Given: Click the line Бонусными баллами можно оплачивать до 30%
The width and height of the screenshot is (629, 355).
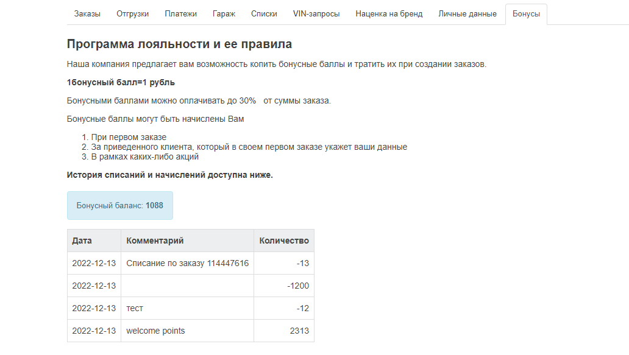Looking at the screenshot, I should coord(199,101).
